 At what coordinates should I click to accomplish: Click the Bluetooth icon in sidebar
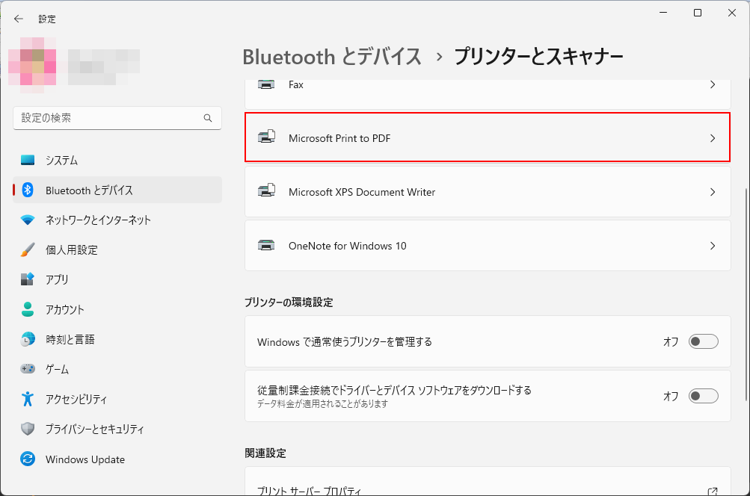coord(28,190)
